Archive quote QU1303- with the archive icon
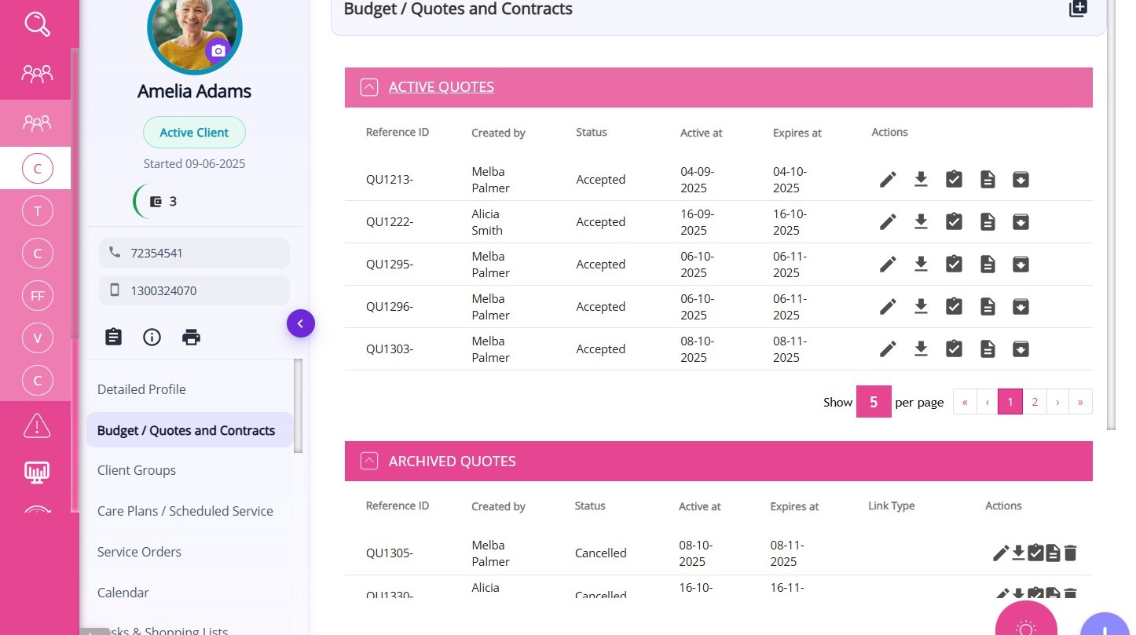The height and width of the screenshot is (635, 1136). tap(1021, 349)
